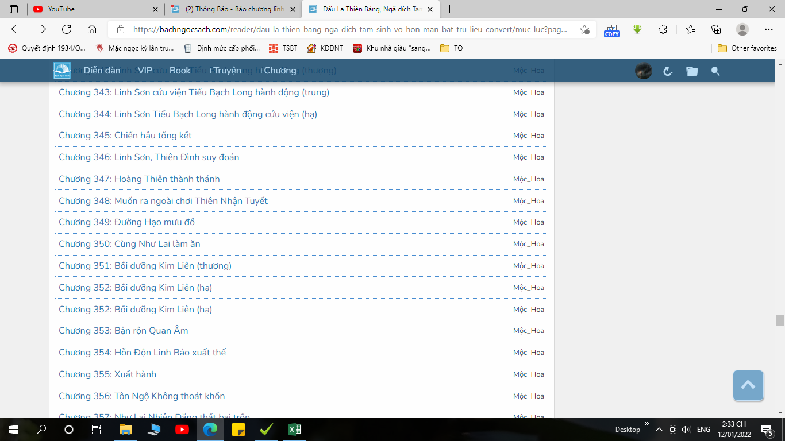Click the search magnifier in site header
Viewport: 785px width, 441px height.
click(x=715, y=71)
